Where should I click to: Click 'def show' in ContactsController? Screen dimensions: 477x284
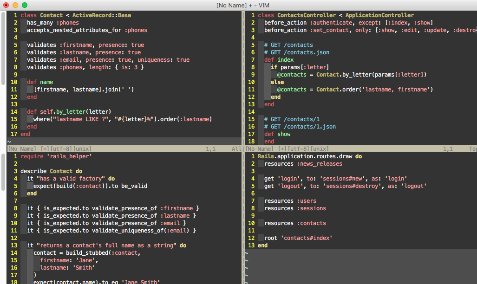pos(277,134)
